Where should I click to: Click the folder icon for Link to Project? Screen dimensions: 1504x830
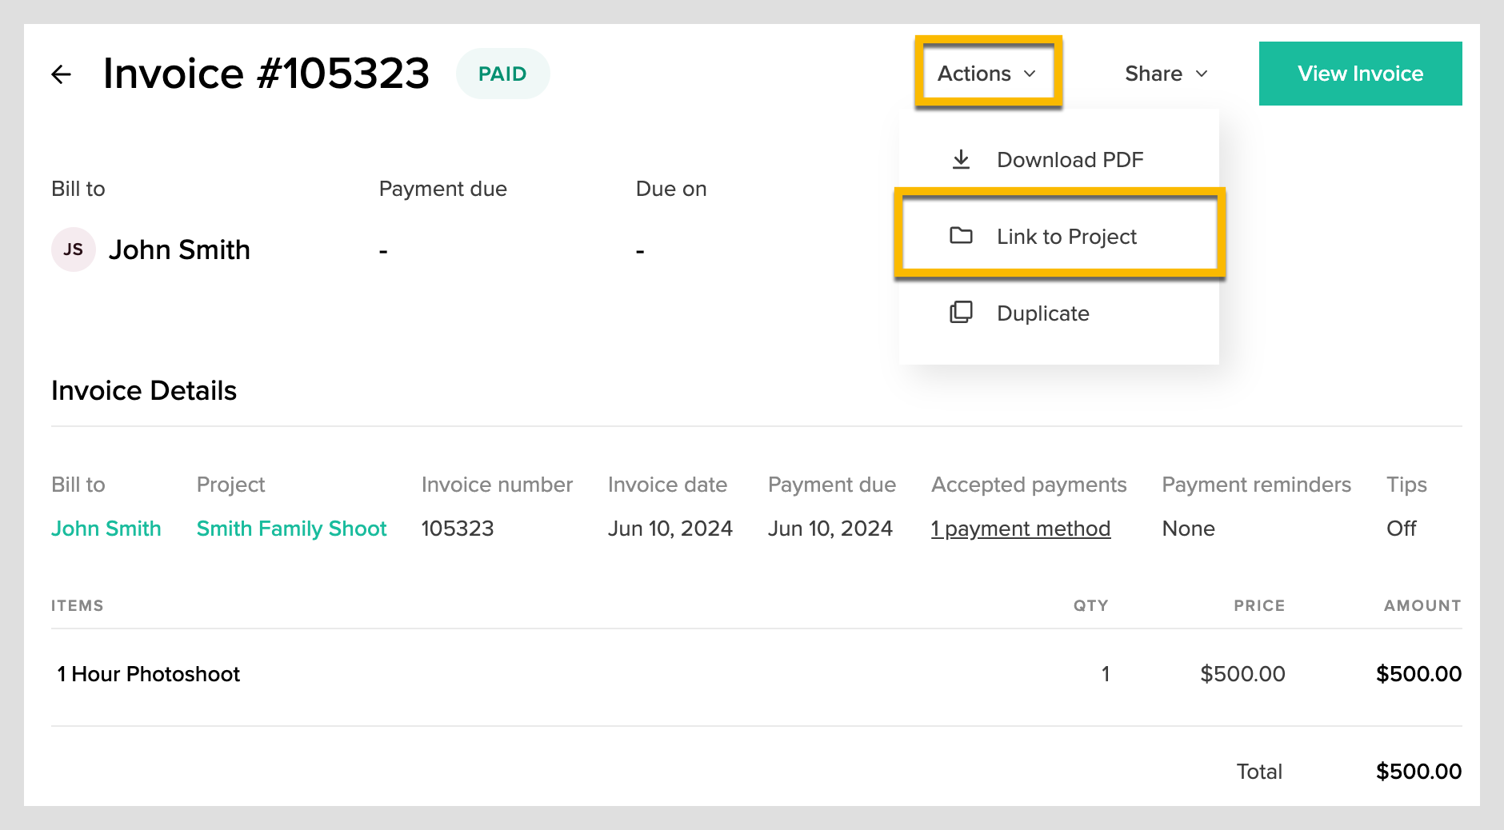(961, 236)
